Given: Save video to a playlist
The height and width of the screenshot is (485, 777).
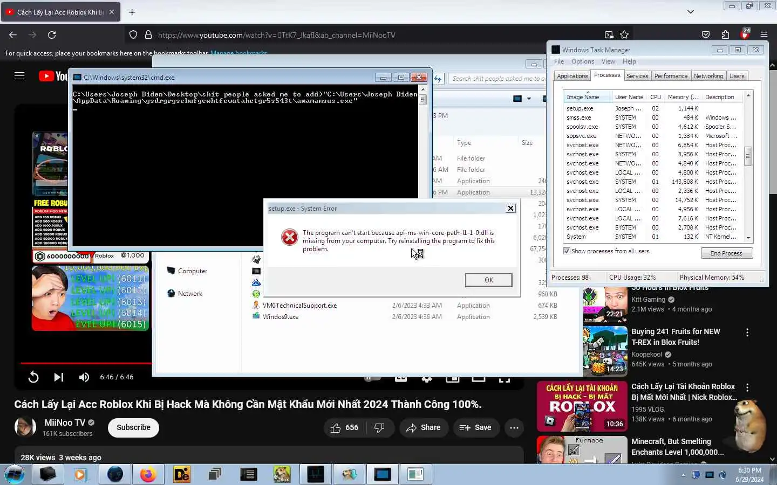Looking at the screenshot, I should pos(476,428).
